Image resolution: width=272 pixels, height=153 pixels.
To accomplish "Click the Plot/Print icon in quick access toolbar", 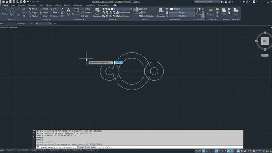I will [25, 2].
